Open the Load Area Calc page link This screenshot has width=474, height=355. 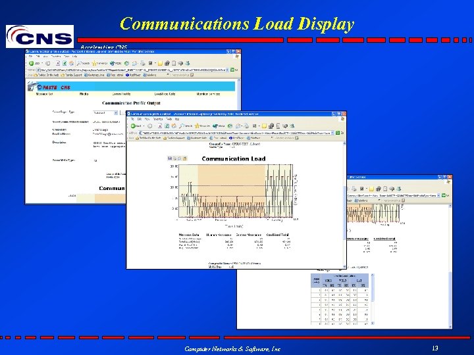[x=165, y=94]
